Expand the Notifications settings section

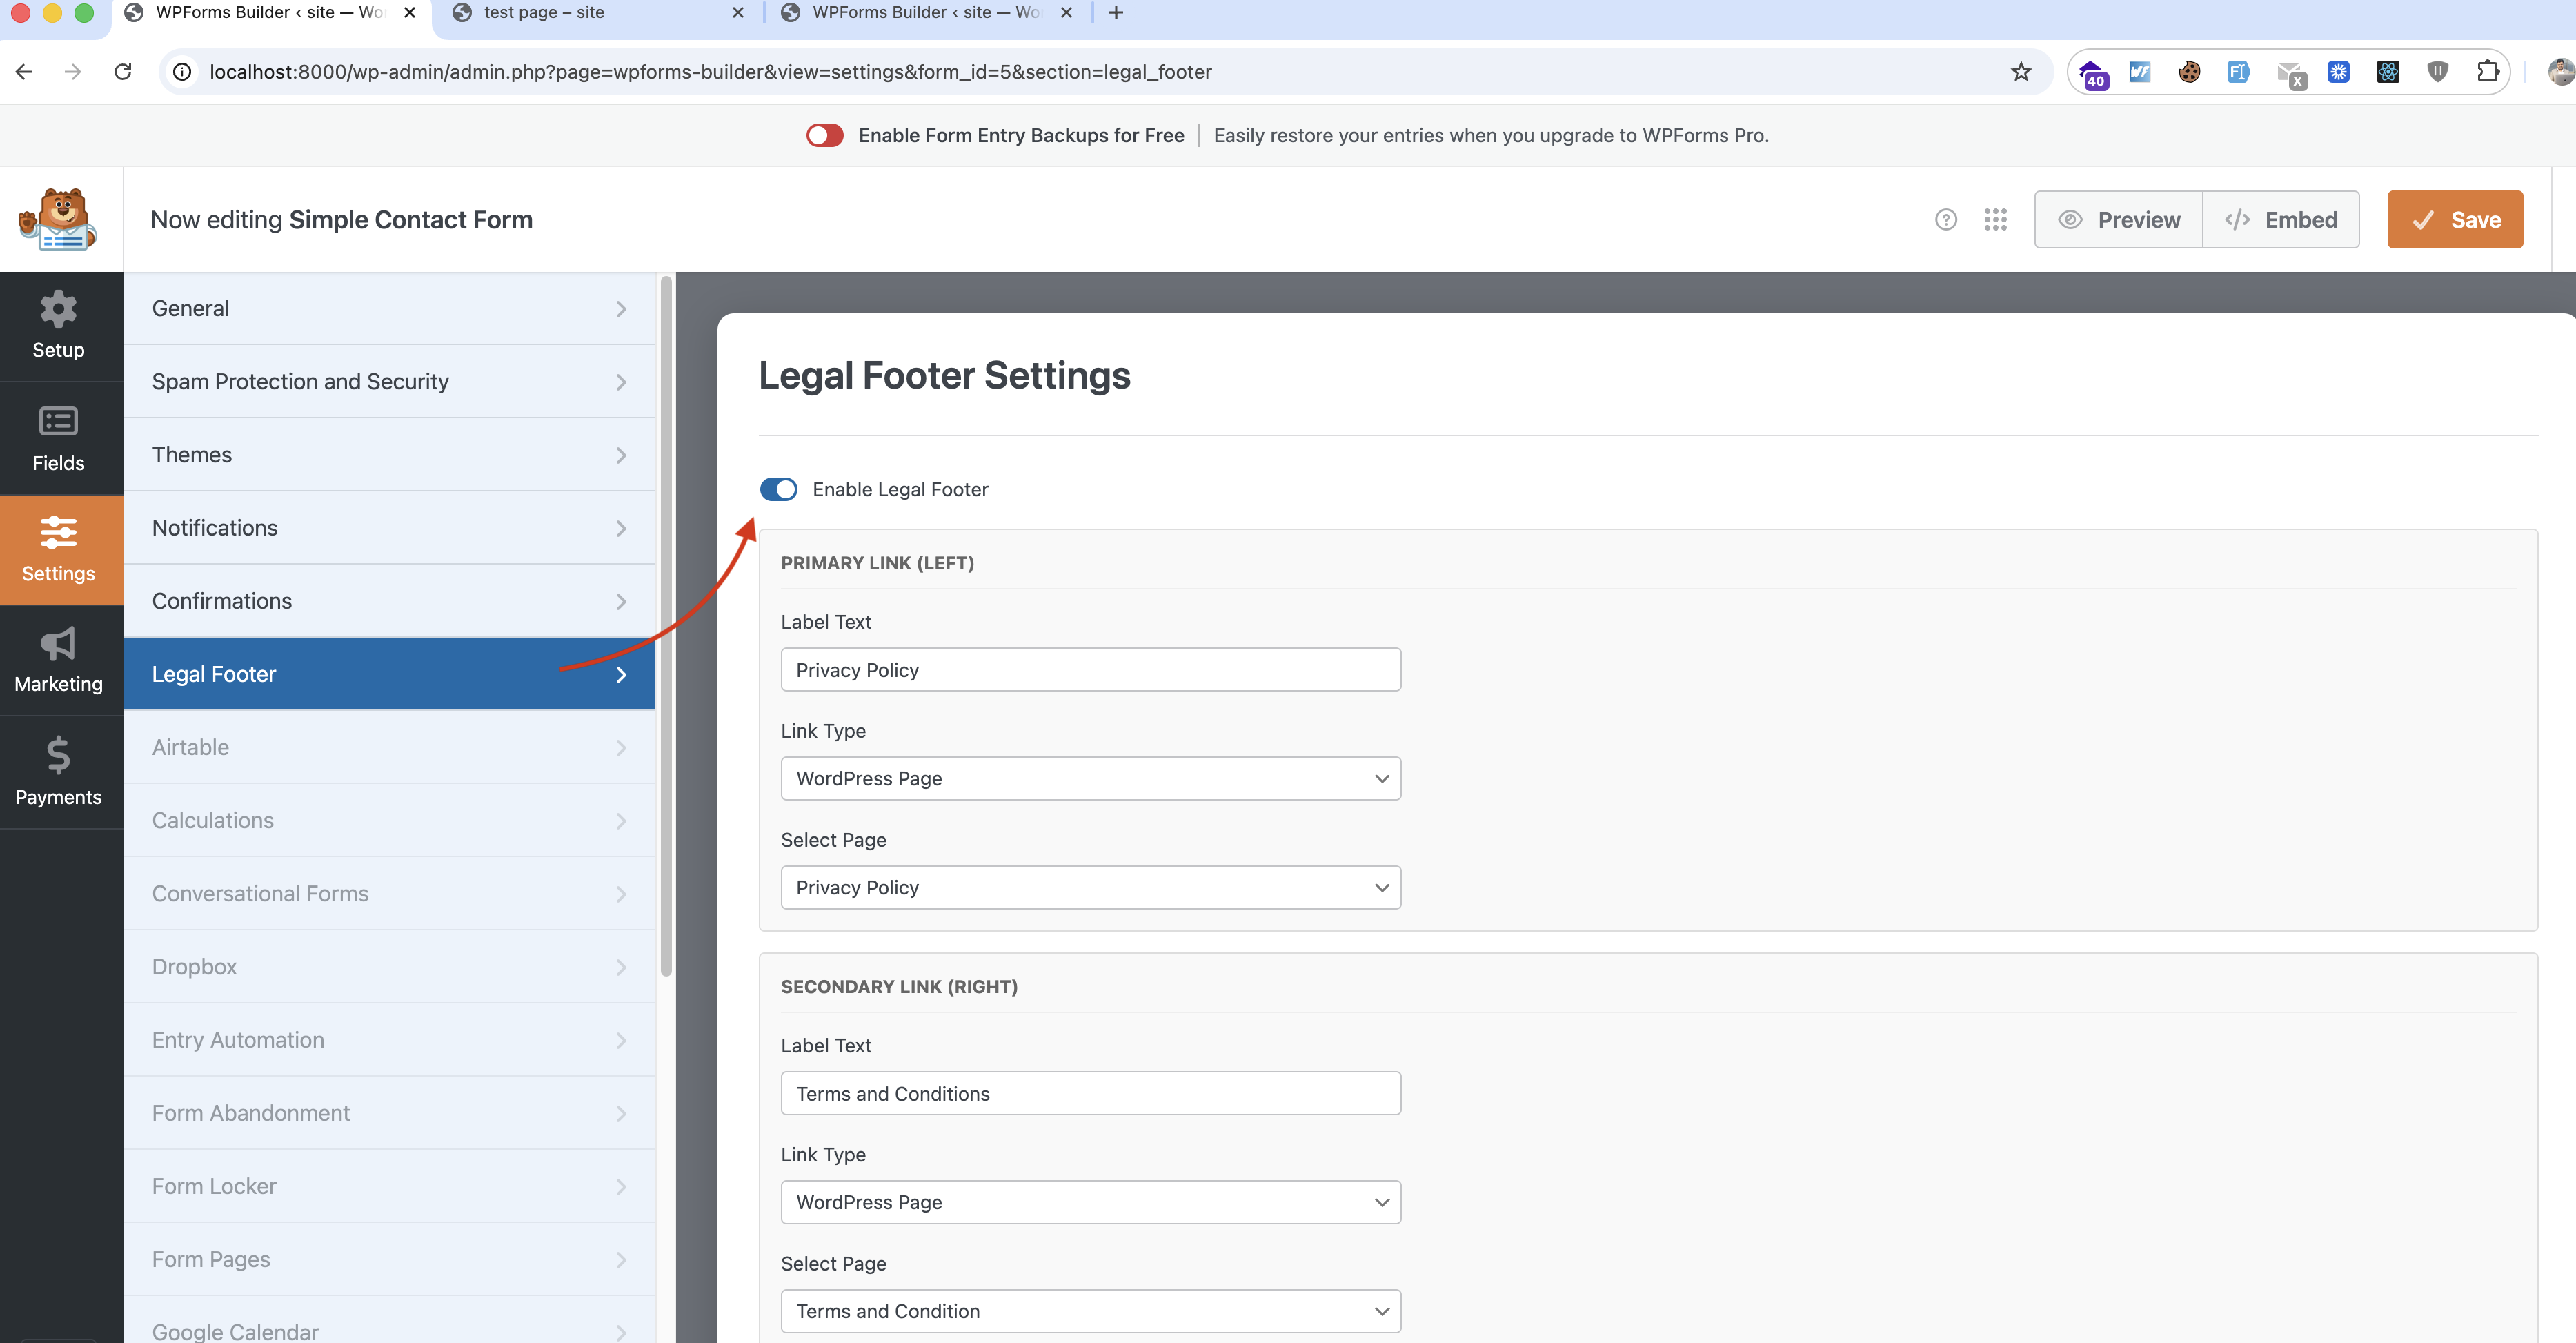[389, 527]
